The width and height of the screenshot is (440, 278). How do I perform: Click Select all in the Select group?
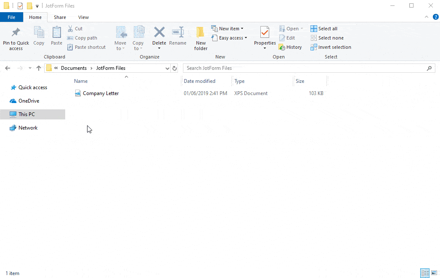(x=324, y=28)
